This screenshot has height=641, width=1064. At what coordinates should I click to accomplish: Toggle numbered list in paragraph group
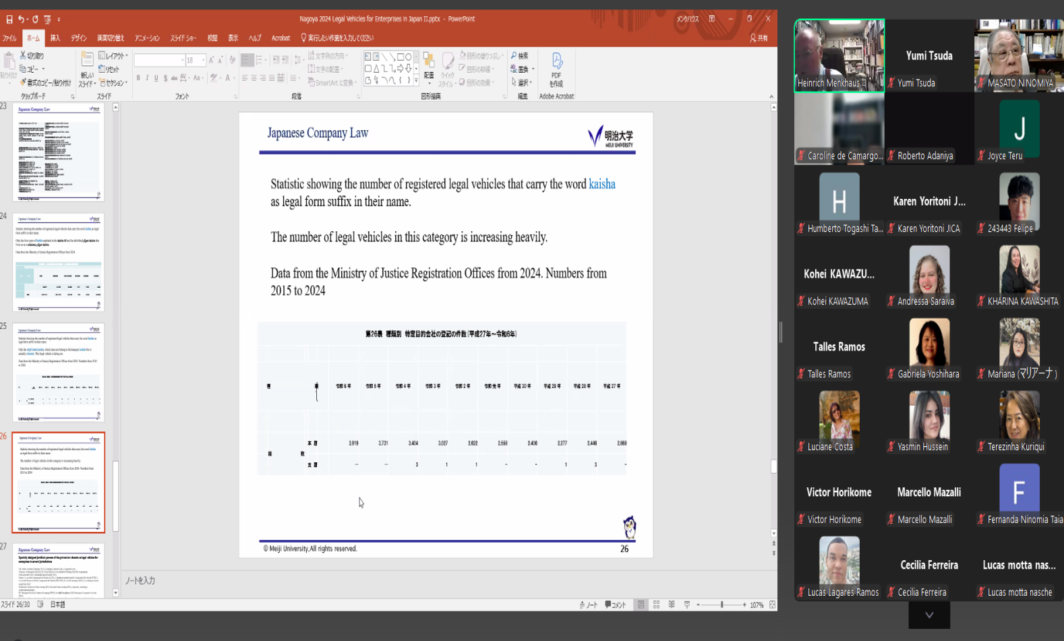coord(260,60)
